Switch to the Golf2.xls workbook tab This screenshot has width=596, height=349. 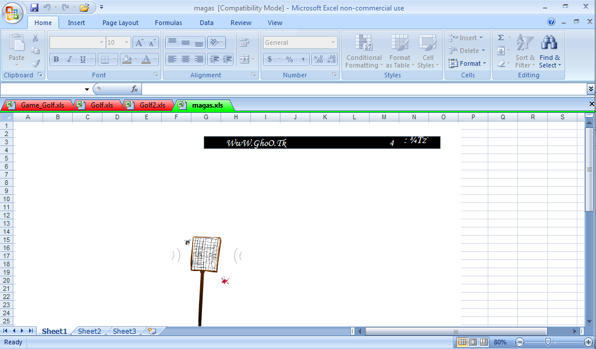coord(152,105)
